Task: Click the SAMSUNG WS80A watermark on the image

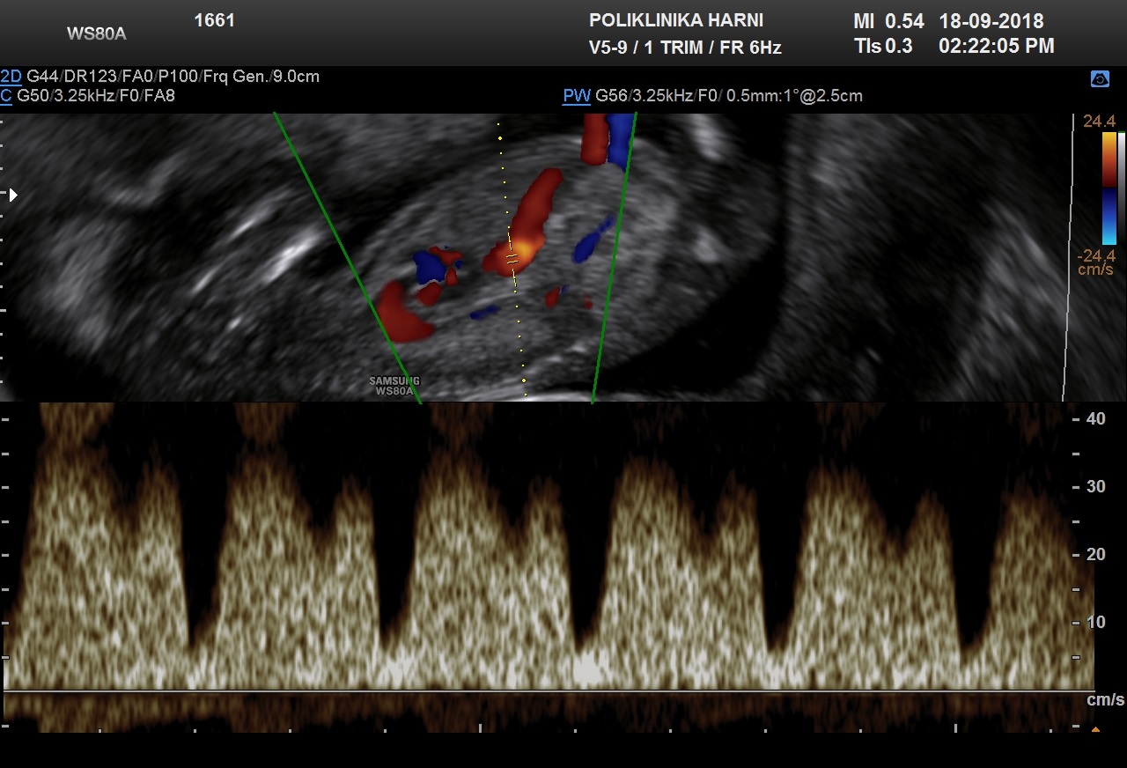Action: point(394,386)
